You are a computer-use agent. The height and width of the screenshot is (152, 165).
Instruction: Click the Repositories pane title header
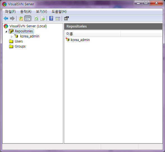pos(113,26)
